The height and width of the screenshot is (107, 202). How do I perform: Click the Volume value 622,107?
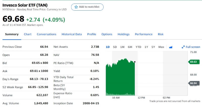click(x=42, y=95)
